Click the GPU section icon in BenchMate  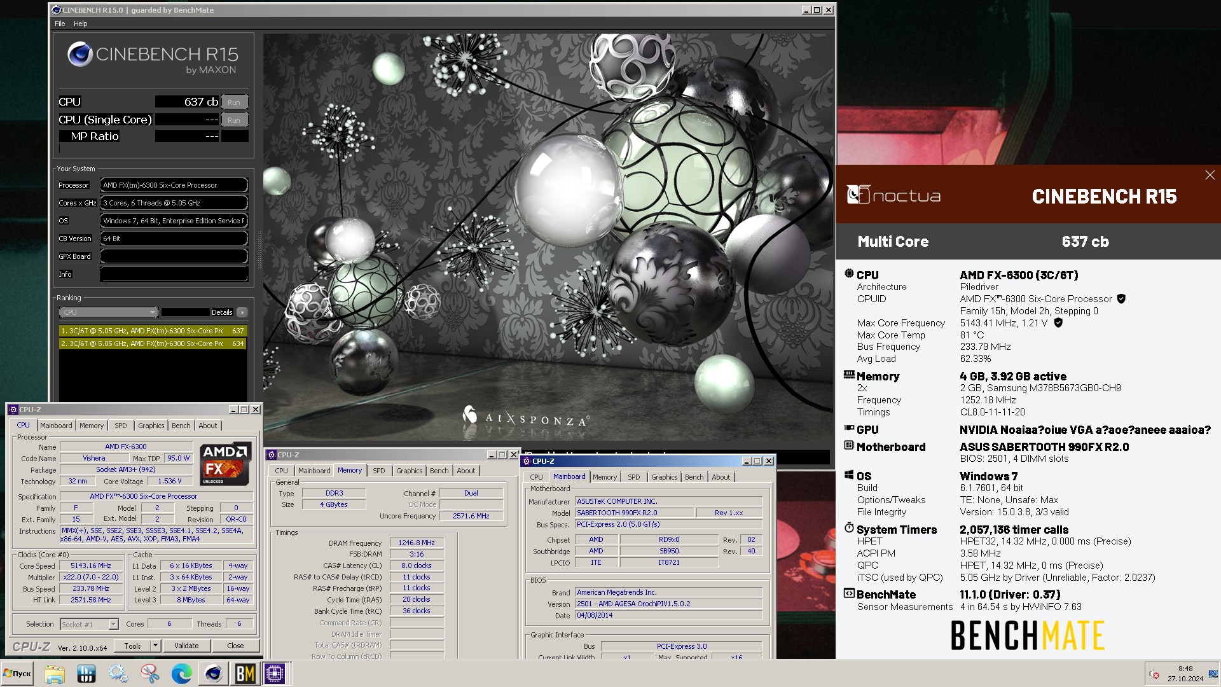849,428
